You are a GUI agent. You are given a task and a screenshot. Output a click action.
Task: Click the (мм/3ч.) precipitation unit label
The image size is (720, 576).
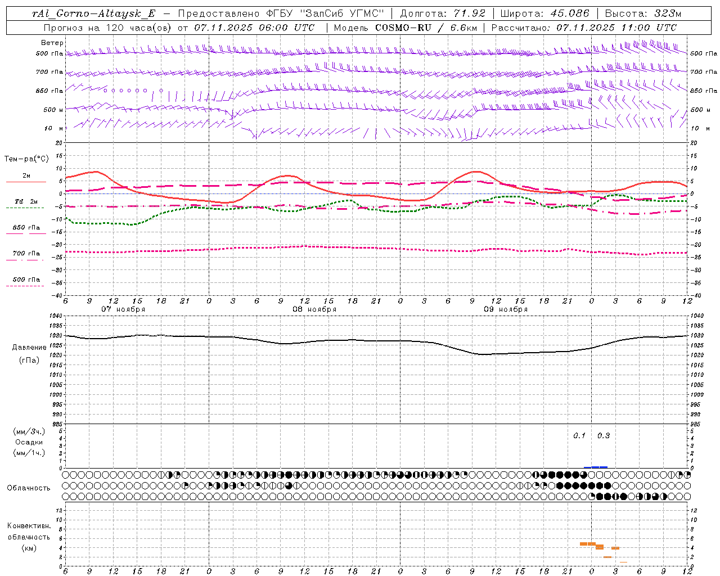tap(29, 431)
